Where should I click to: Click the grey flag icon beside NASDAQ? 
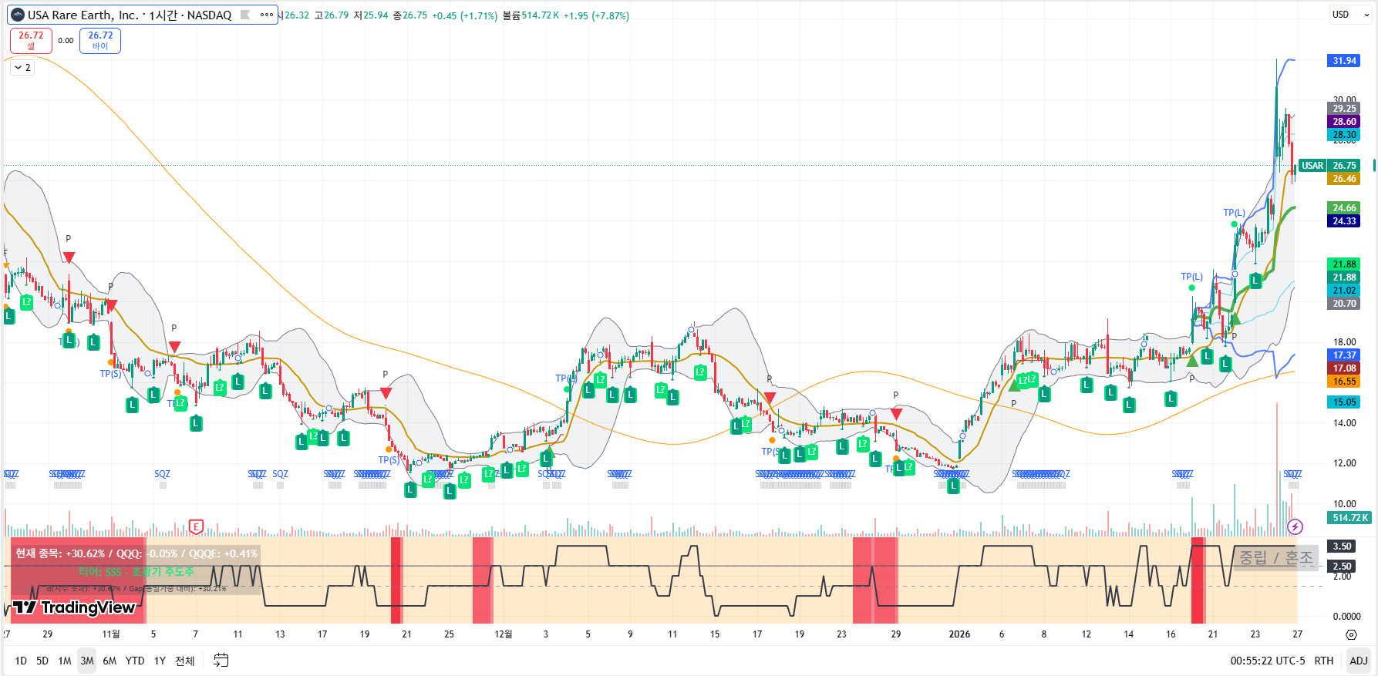245,15
